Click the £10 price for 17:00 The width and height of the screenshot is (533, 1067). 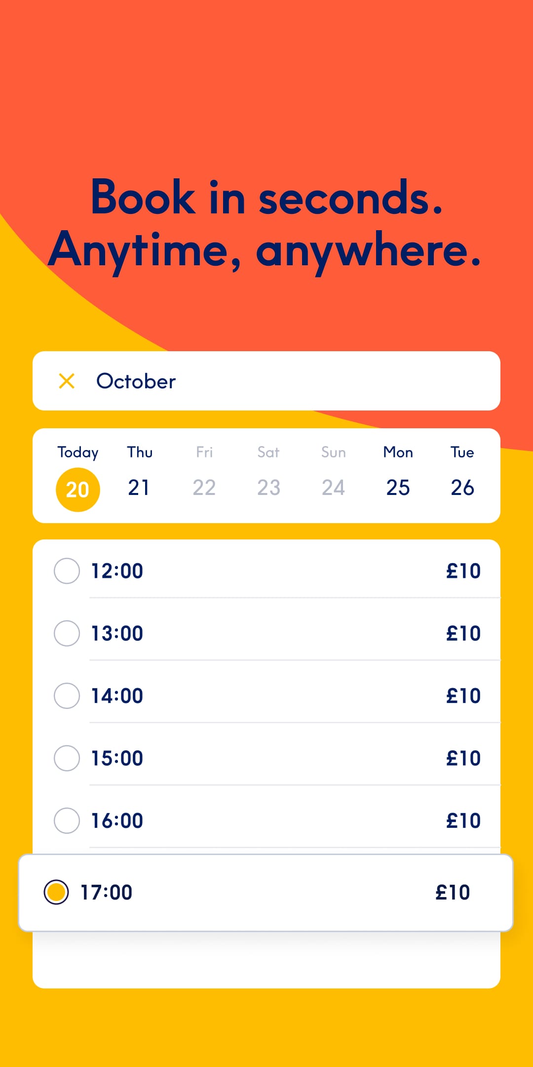tap(452, 892)
